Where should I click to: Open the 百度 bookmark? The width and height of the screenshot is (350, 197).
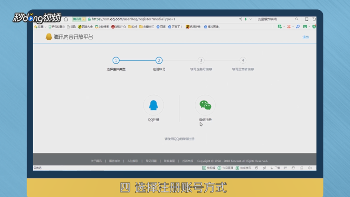pos(161,27)
